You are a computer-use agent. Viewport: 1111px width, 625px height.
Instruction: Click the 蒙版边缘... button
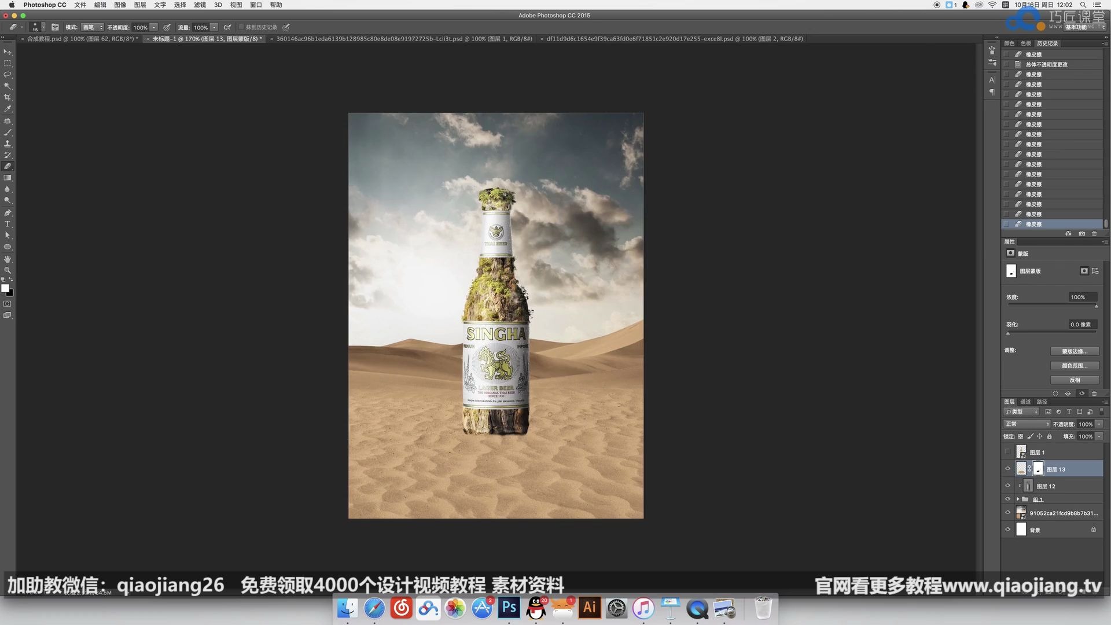pos(1075,351)
